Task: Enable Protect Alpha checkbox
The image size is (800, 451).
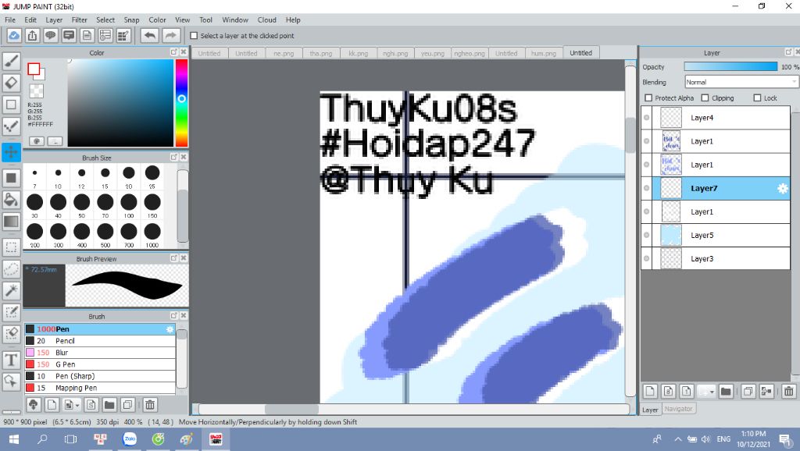Action: click(648, 98)
